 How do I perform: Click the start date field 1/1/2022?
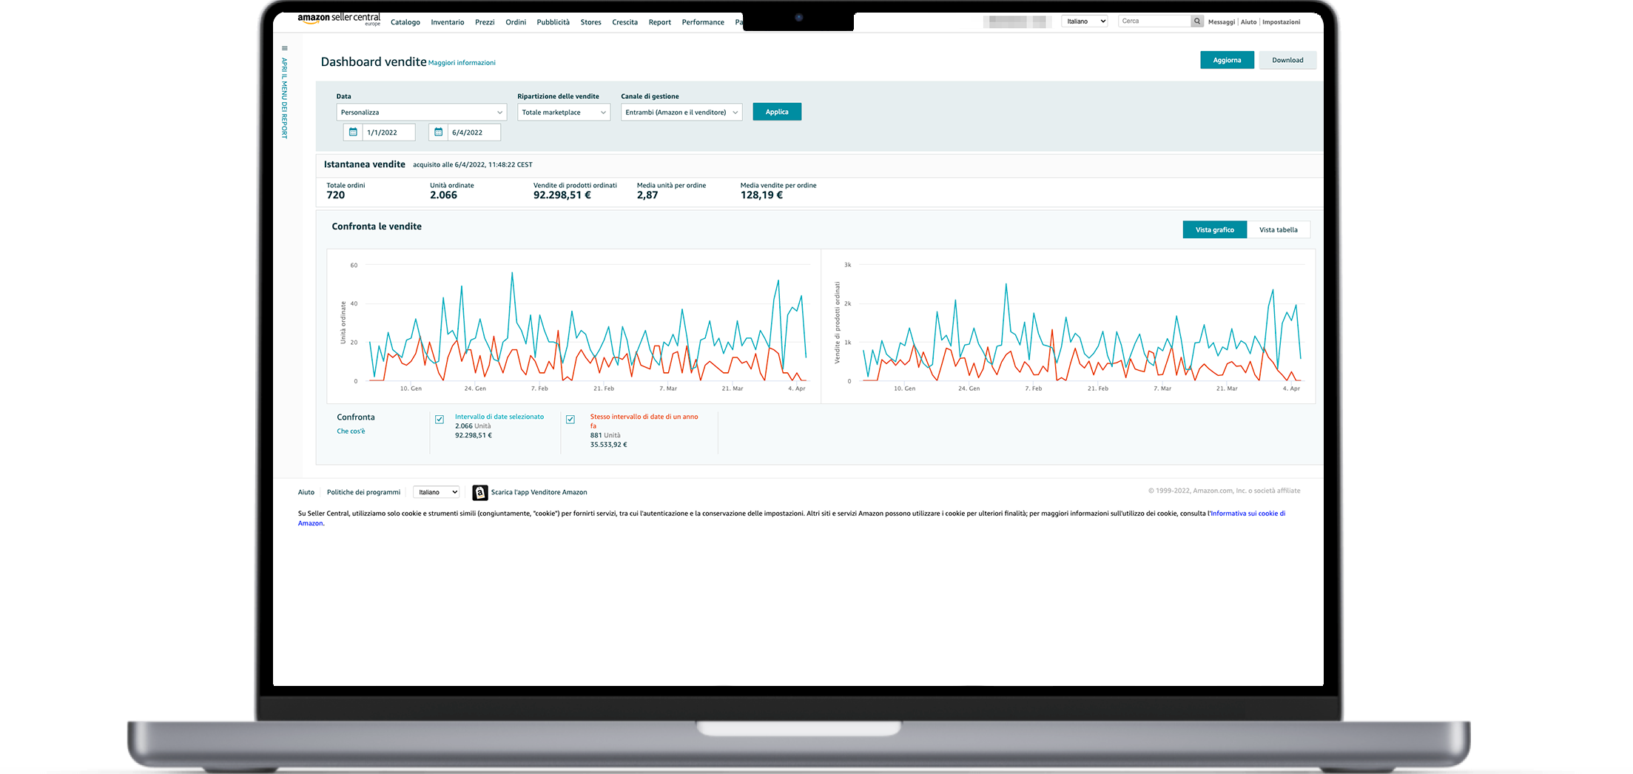[389, 132]
